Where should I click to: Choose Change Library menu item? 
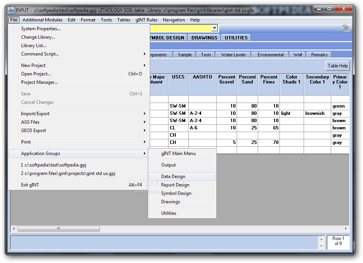(x=78, y=37)
